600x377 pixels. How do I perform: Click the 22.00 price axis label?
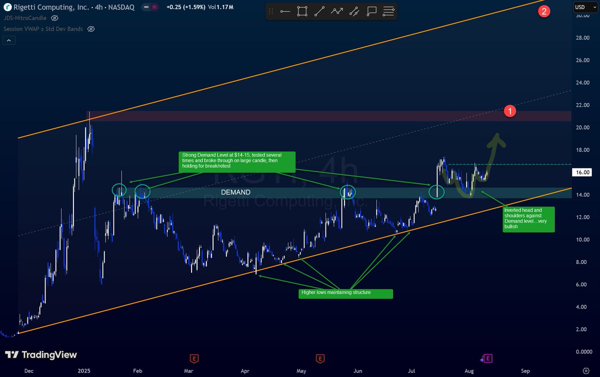pyautogui.click(x=583, y=105)
